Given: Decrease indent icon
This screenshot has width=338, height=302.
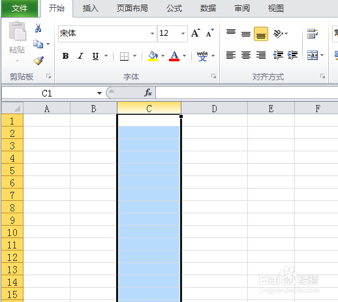Looking at the screenshot, I should click(x=278, y=55).
